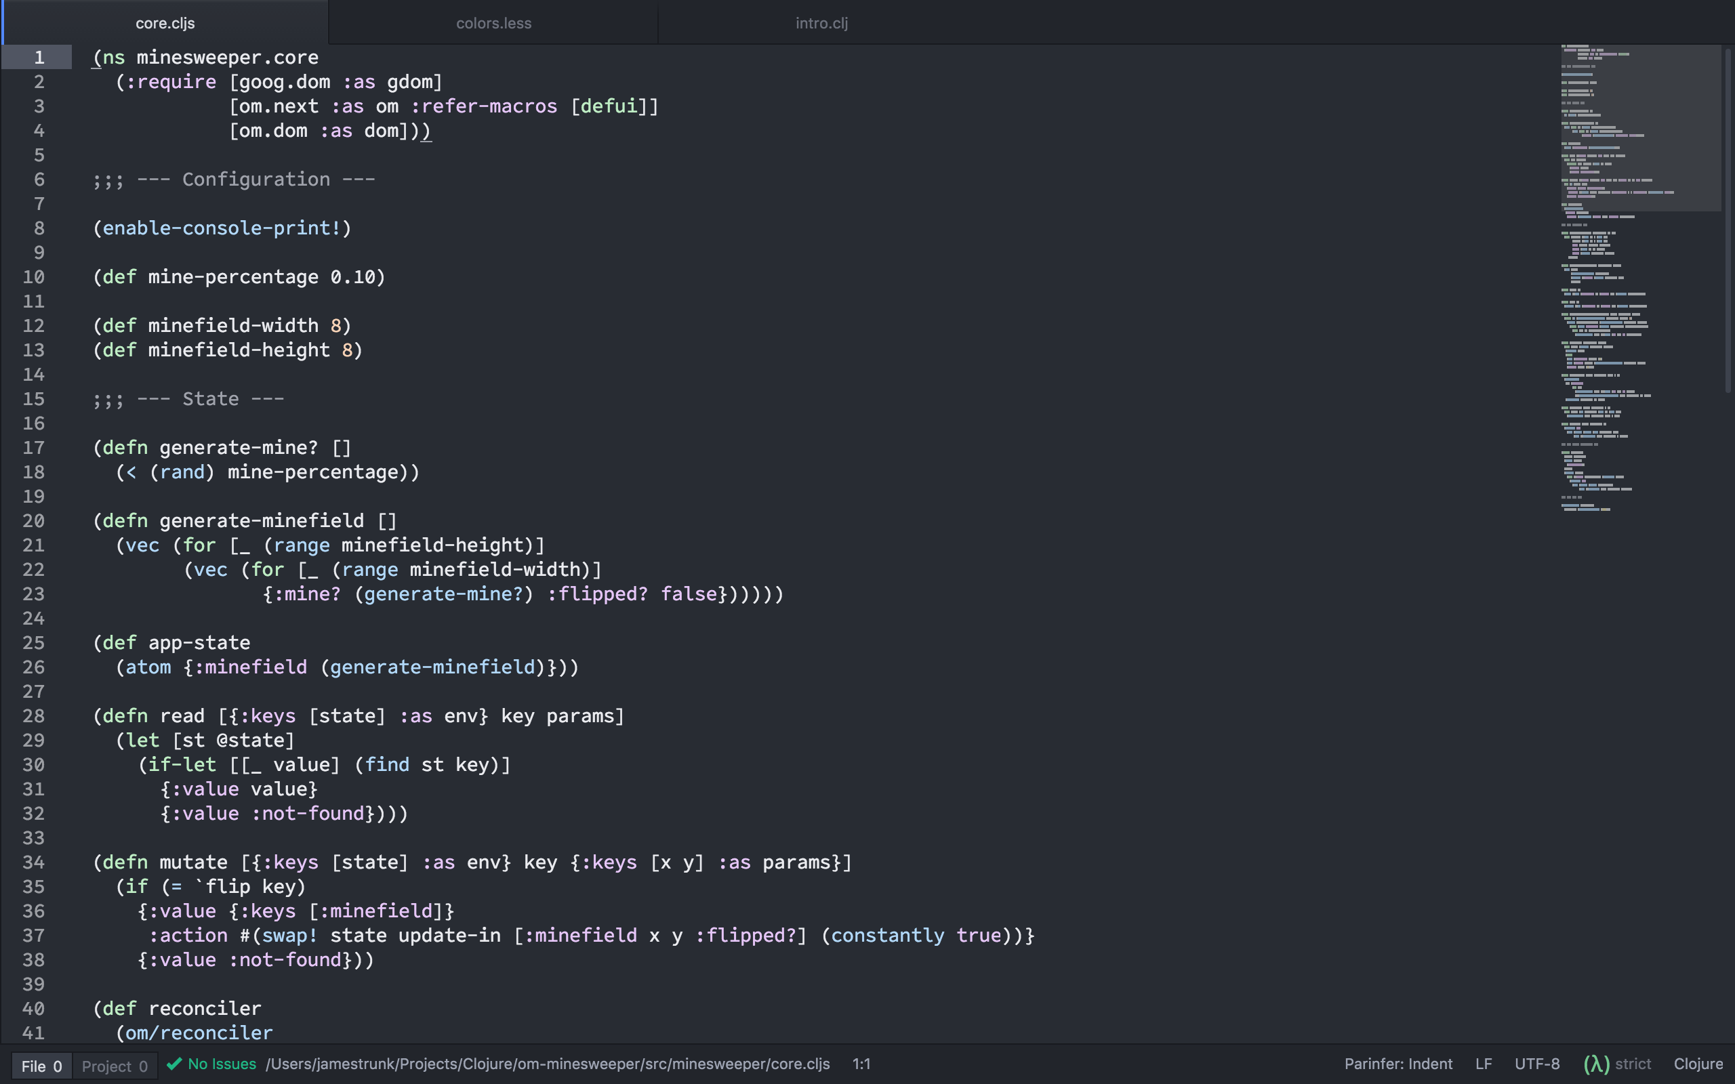Open the LF line ending selector

(x=1484, y=1064)
